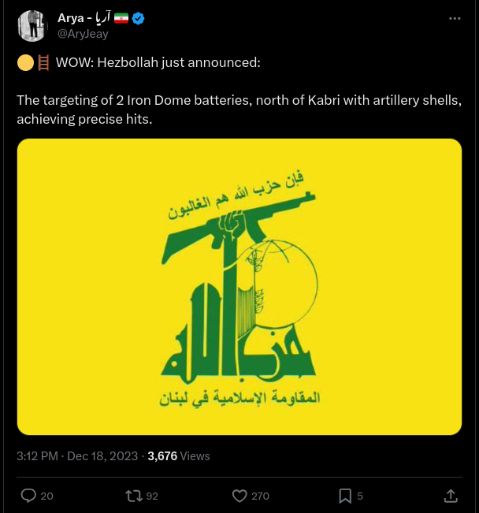Click the text about Iron Dome batteries
The width and height of the screenshot is (479, 513).
point(239,110)
